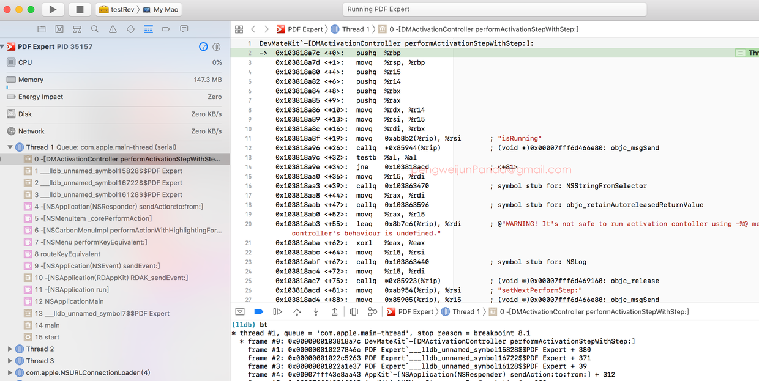This screenshot has width=759, height=381.
Task: Hide the debug area
Action: [x=240, y=311]
